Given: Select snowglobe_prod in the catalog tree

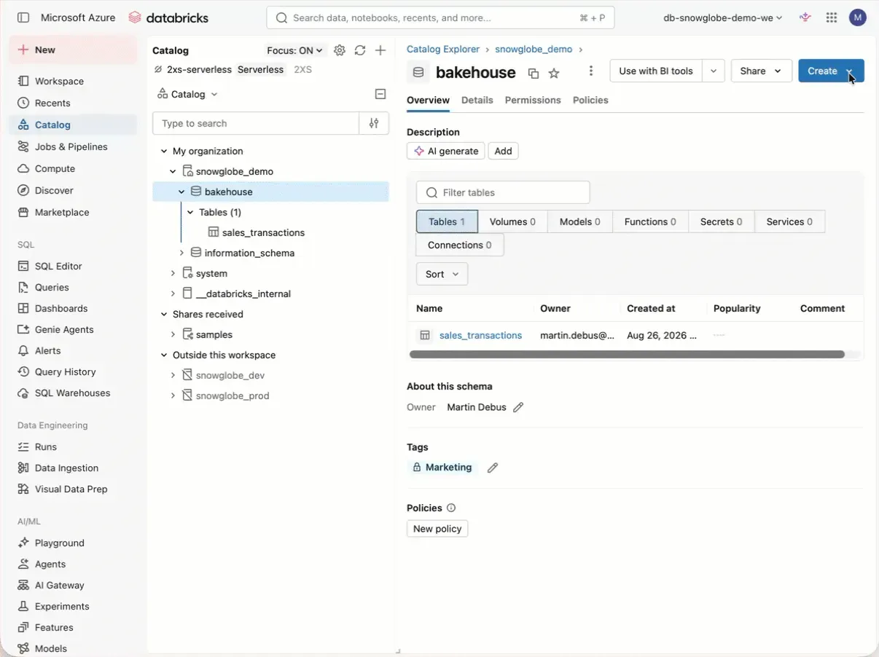Looking at the screenshot, I should 233,396.
